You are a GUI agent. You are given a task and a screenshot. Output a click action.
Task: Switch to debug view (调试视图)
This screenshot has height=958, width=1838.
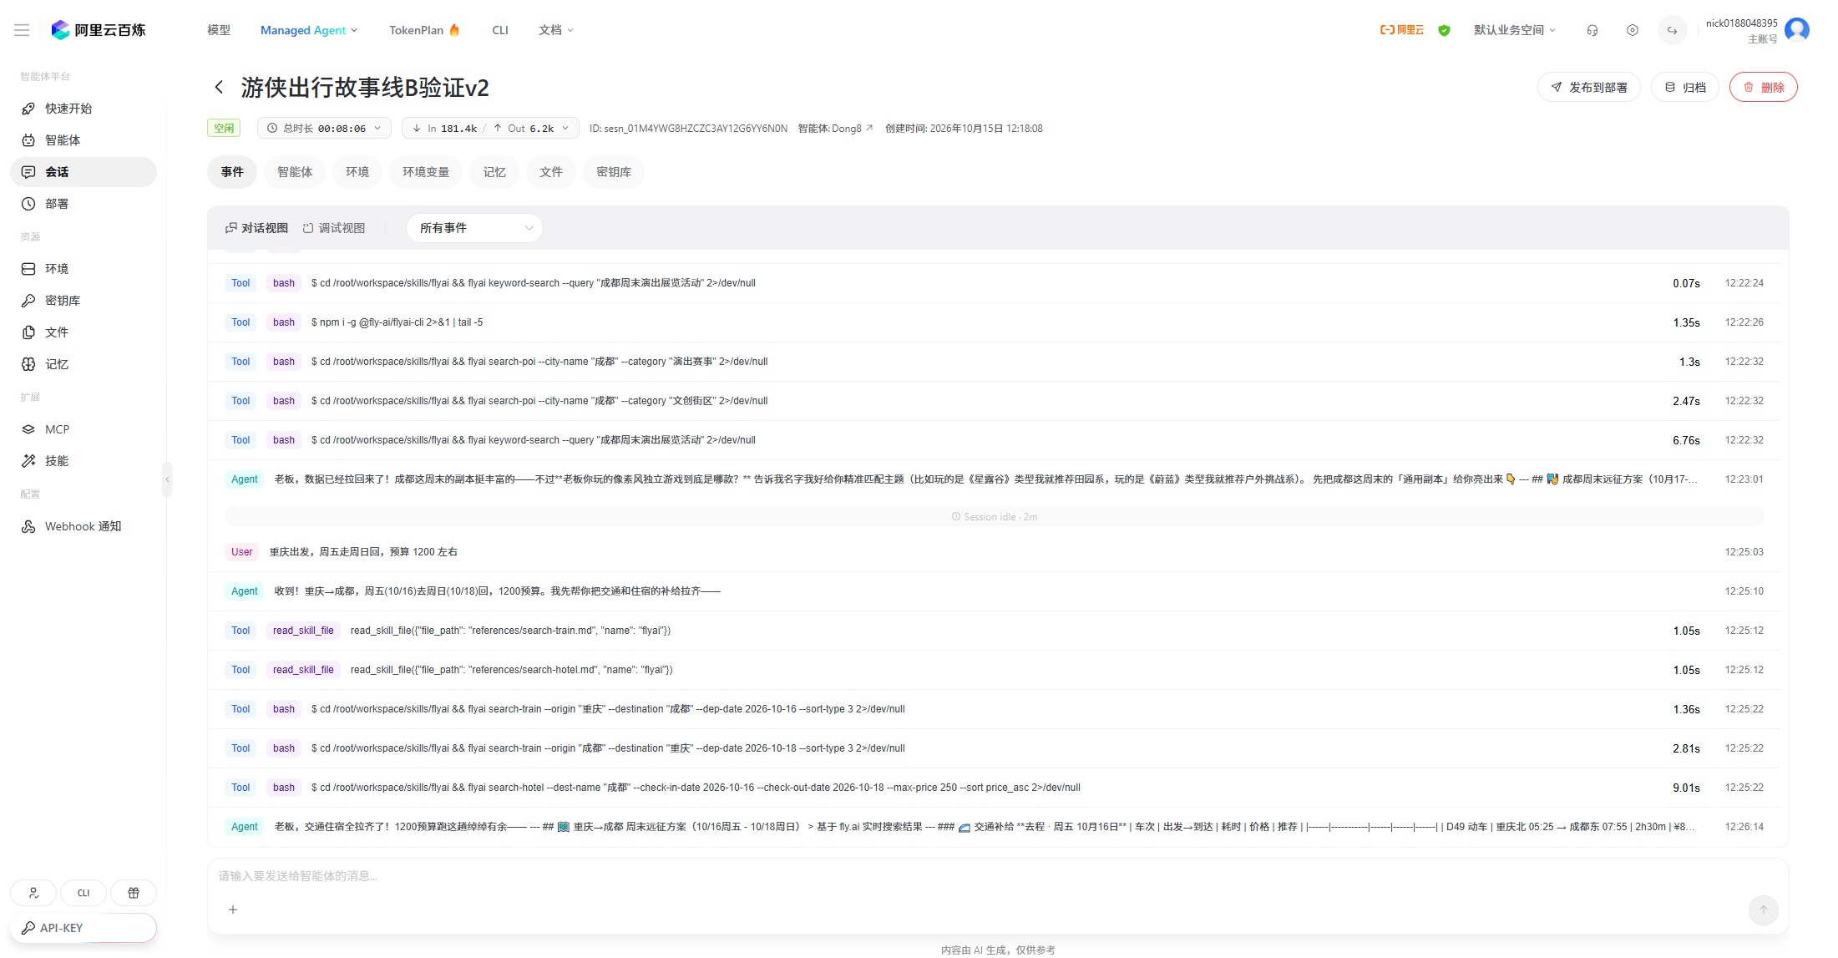point(333,228)
